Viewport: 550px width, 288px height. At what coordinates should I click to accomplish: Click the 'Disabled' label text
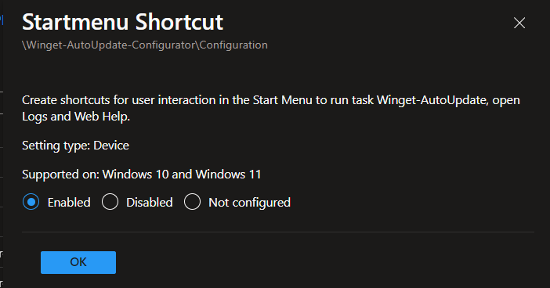[x=150, y=203]
